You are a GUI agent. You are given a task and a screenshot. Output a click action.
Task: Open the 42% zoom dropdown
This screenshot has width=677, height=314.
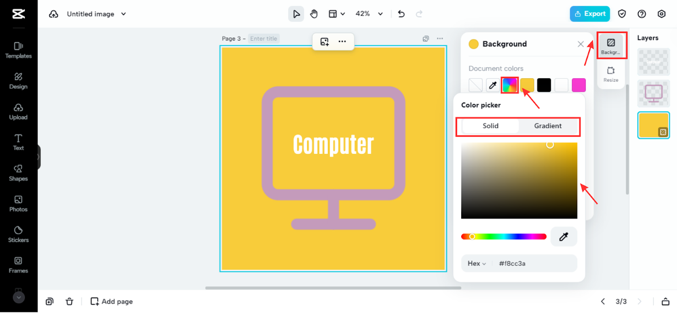point(369,14)
